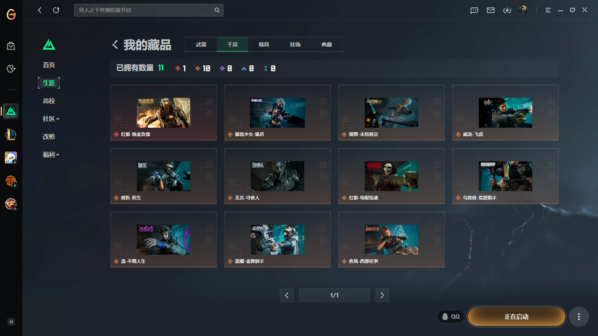Open the download manager icon
Screen dimensions: 598x336
(x=507, y=10)
